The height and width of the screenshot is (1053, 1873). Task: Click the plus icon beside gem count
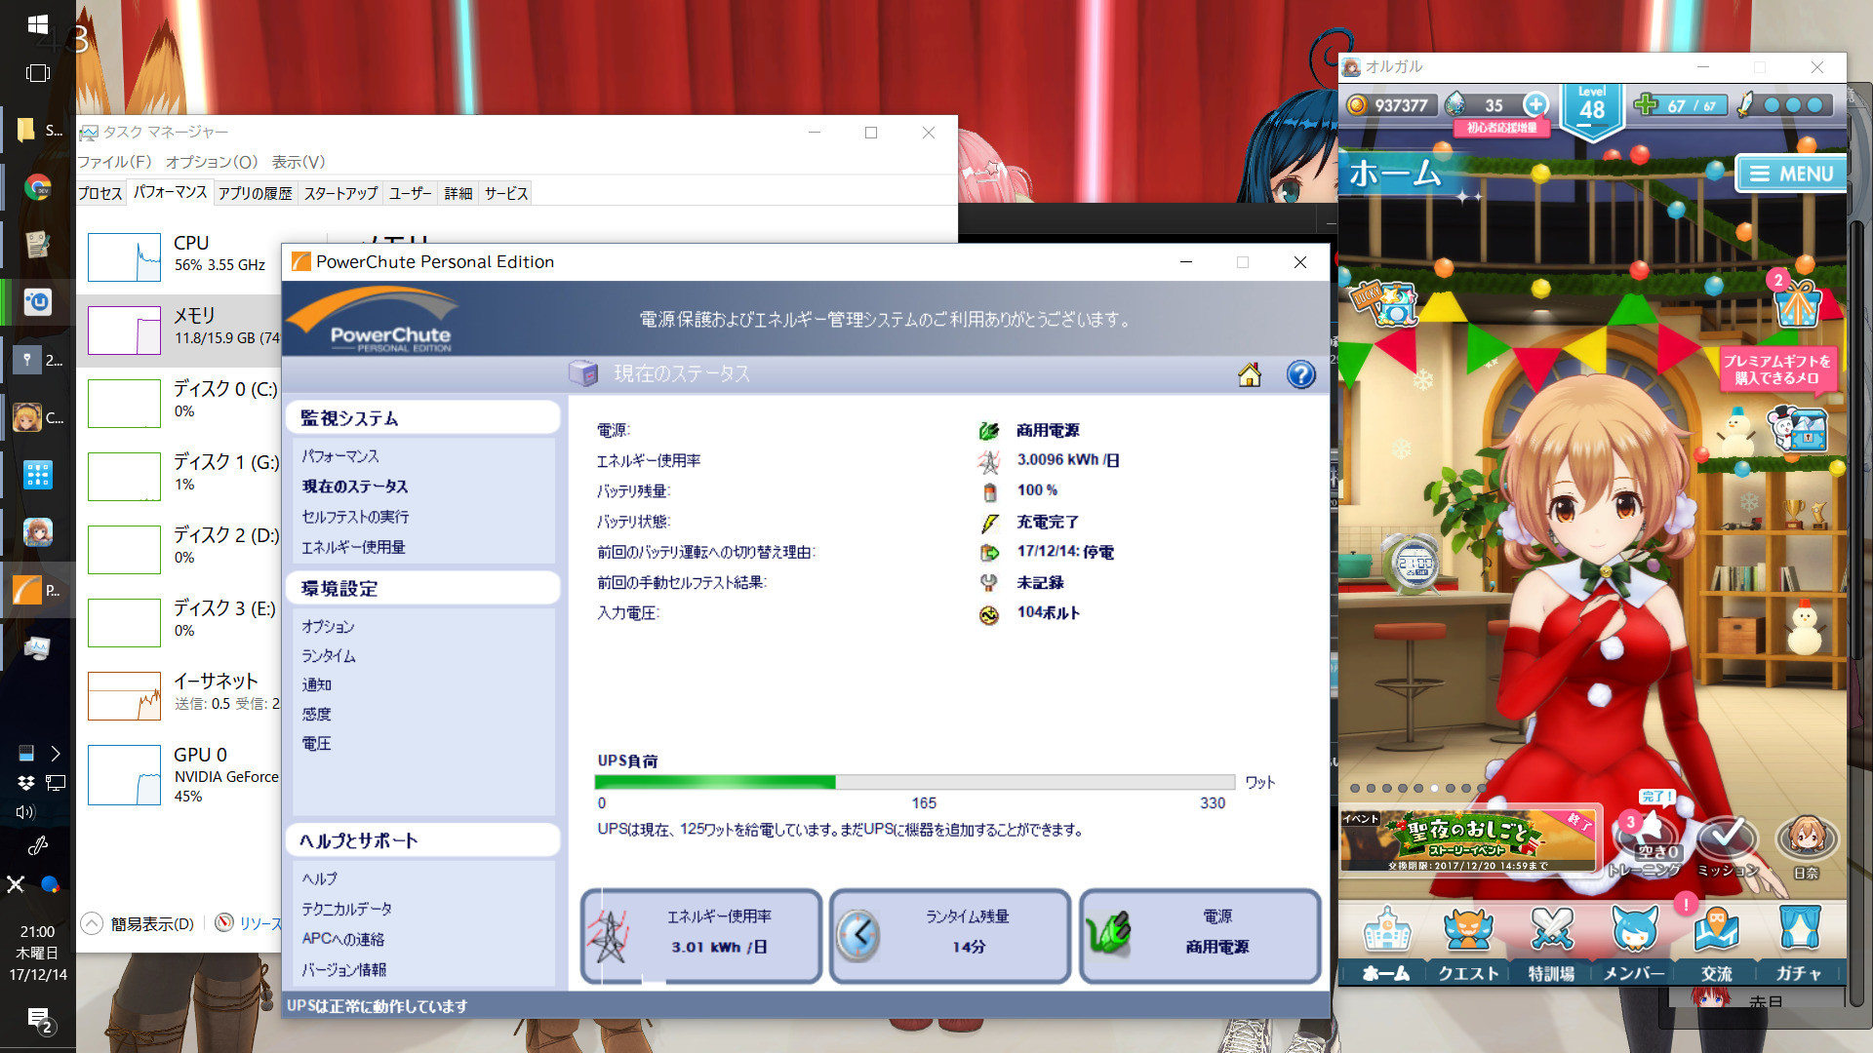point(1535,104)
